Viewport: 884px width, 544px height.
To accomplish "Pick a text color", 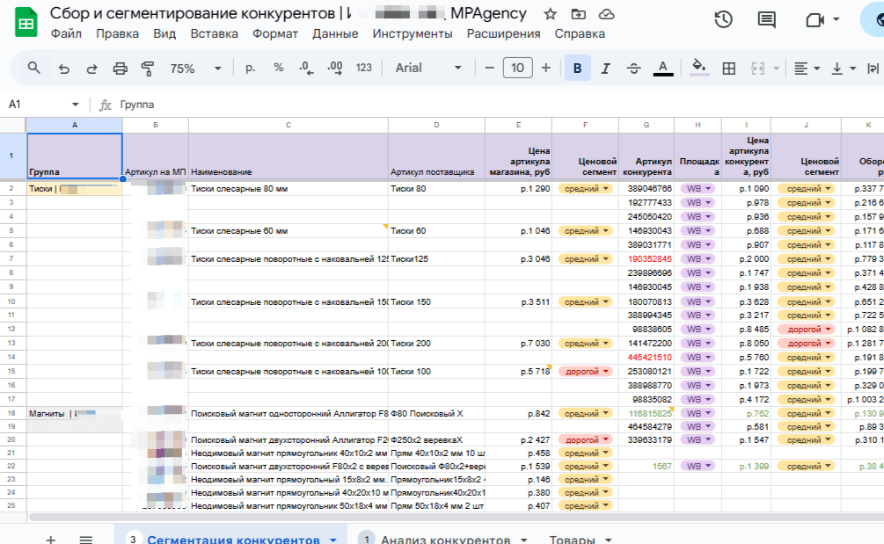I will tap(663, 69).
